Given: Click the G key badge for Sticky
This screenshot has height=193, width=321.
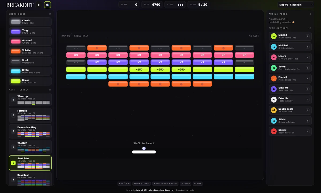Looking at the screenshot, I should [308, 68].
